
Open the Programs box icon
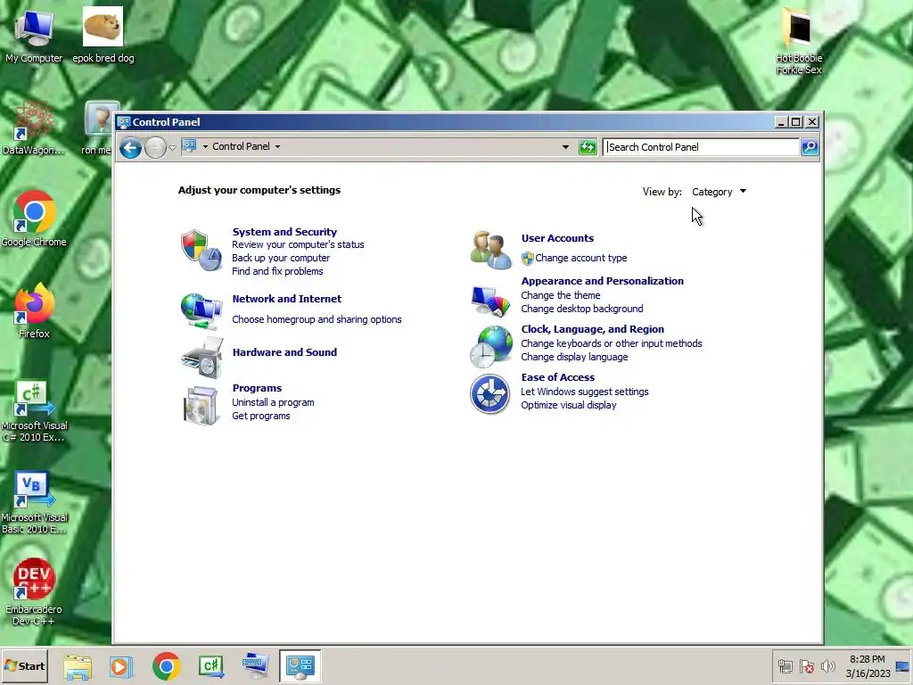click(201, 406)
